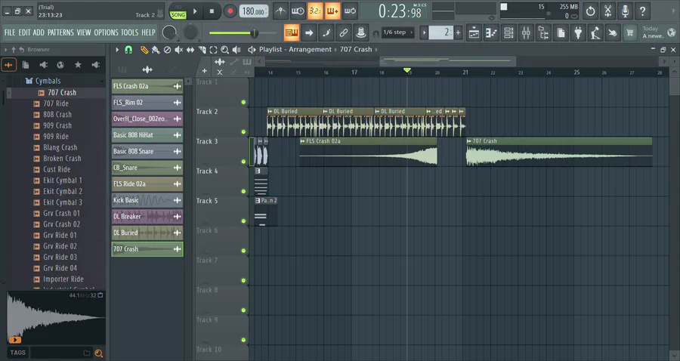Image resolution: width=680 pixels, height=361 pixels.
Task: Open the EDIT menu
Action: [x=24, y=32]
